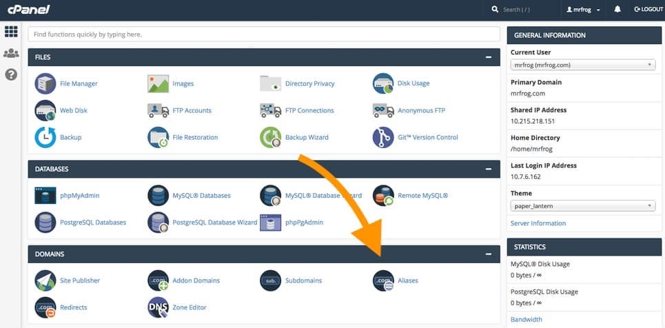Open the FTP Accounts truck icon
665x328 pixels.
158,110
